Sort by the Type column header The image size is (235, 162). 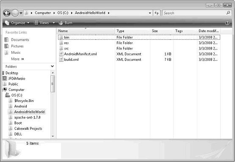click(x=133, y=31)
